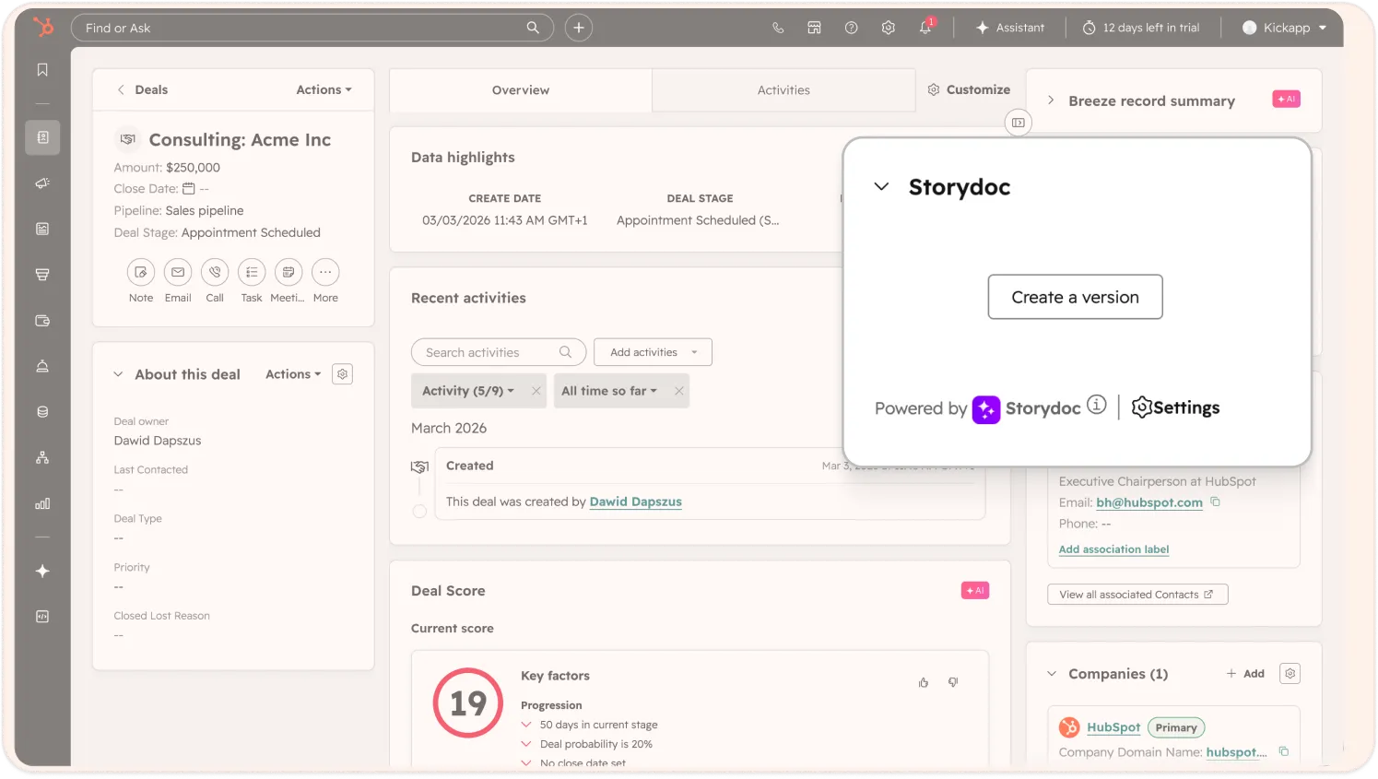This screenshot has width=1378, height=779.
Task: Click Create a version button
Action: (1075, 297)
